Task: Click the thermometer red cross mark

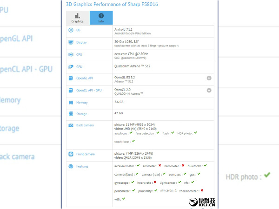Action: 202,190
